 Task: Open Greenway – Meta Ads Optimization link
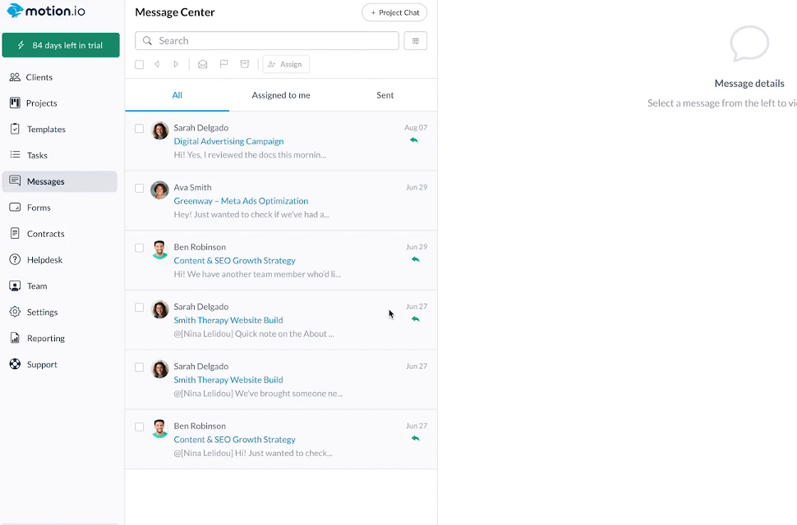[241, 201]
